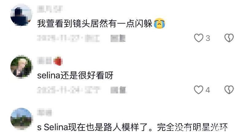Open blurred username above 'selina还是很好看呀'

point(44,61)
